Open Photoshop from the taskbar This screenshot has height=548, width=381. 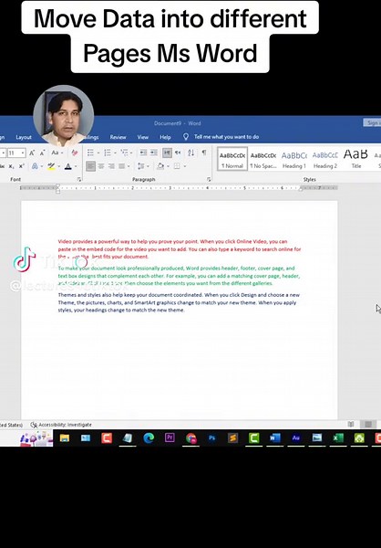[211, 438]
